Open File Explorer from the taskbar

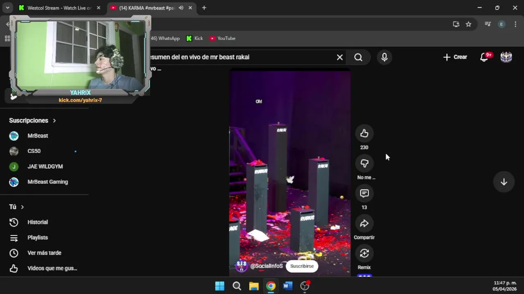[254, 286]
